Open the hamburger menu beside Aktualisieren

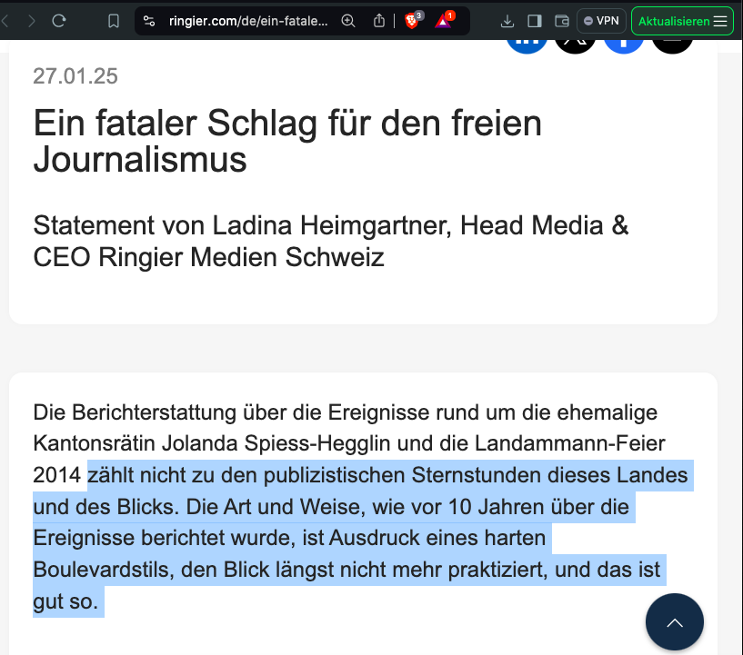pyautogui.click(x=720, y=21)
